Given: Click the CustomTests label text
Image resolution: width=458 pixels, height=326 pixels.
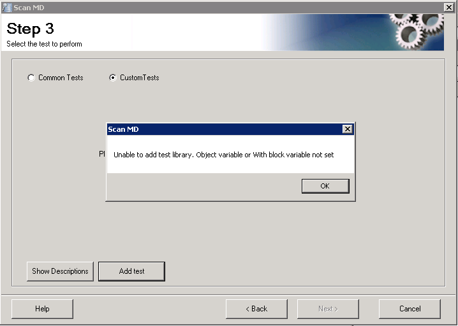Looking at the screenshot, I should pyautogui.click(x=139, y=78).
